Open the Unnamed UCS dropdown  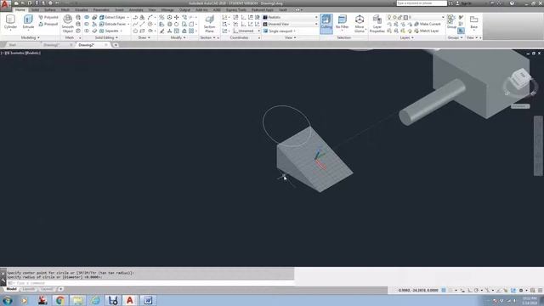[246, 31]
